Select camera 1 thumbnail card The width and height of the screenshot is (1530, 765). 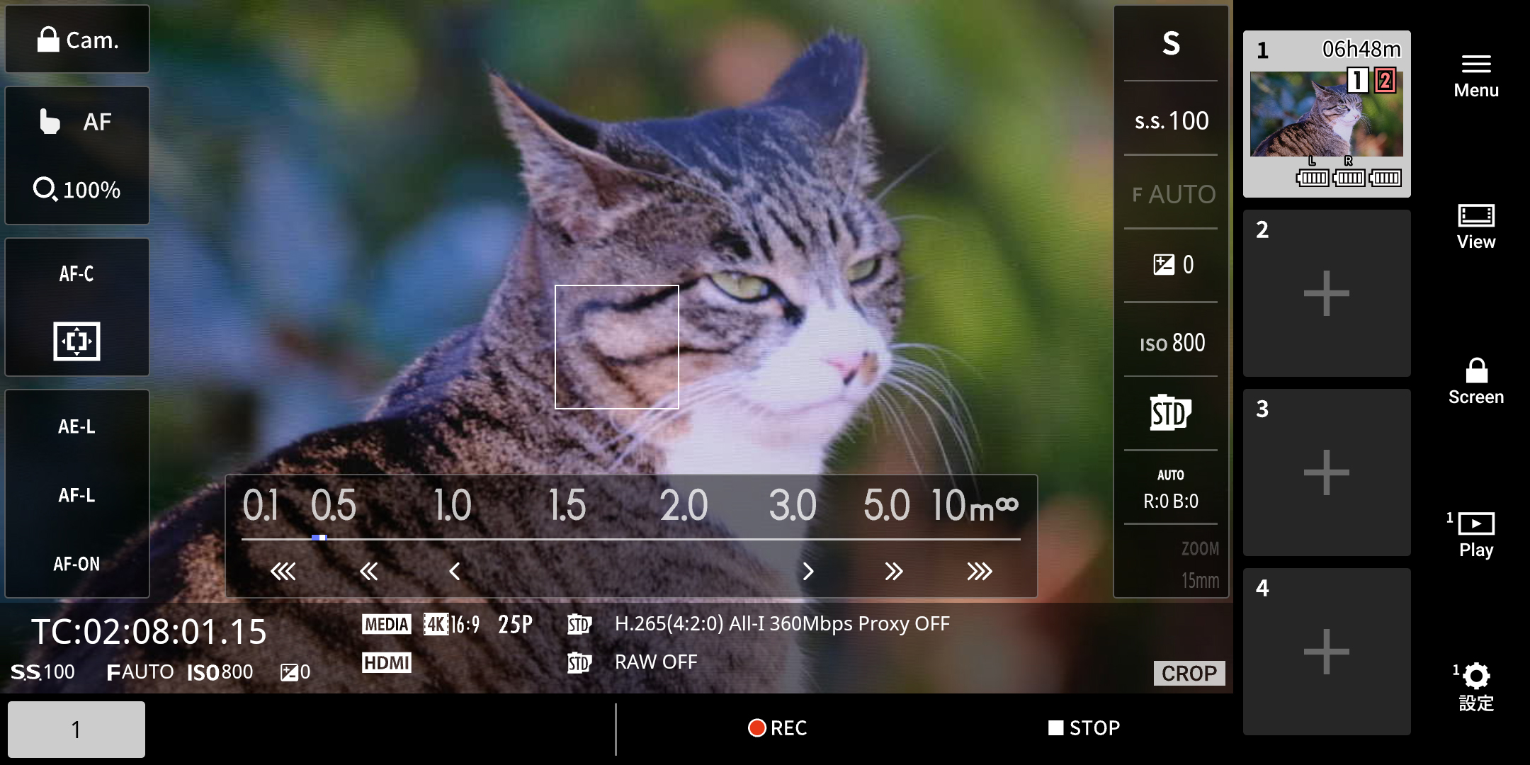point(1327,113)
